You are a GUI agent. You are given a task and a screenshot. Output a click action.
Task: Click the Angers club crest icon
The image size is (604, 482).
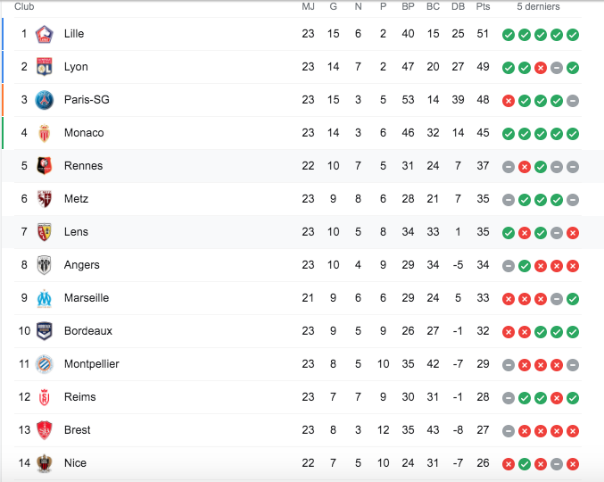click(45, 265)
